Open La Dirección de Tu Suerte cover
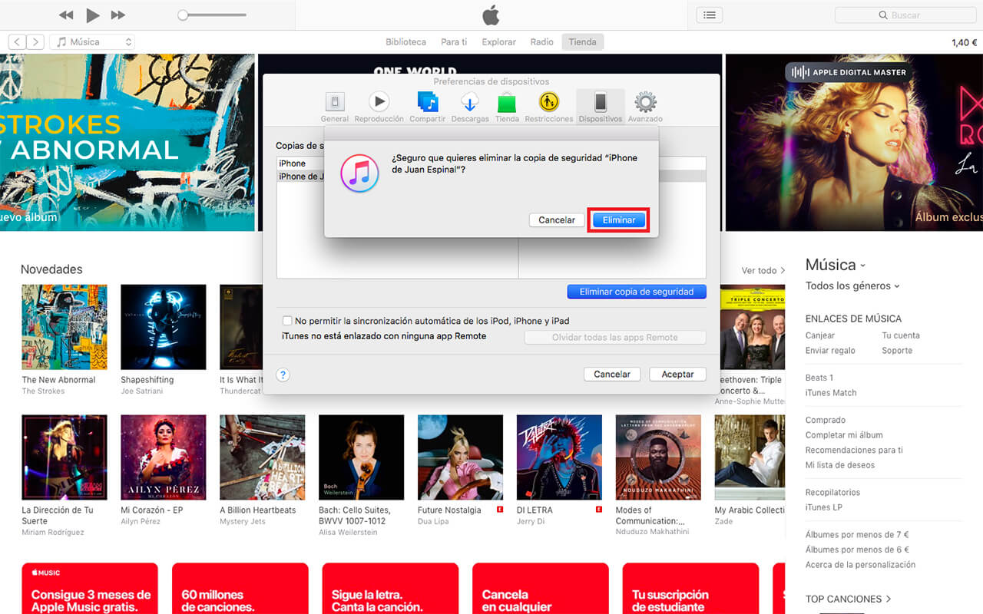983x614 pixels. [65, 457]
